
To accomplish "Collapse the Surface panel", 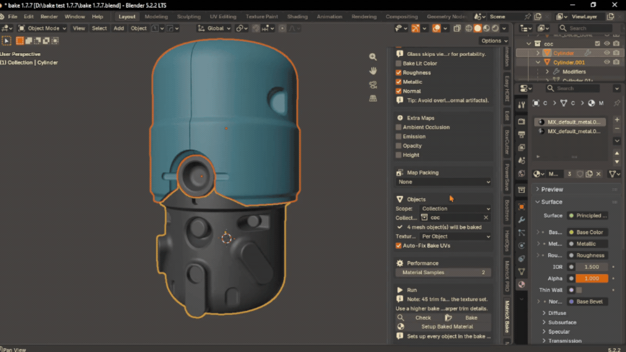I will pos(552,202).
